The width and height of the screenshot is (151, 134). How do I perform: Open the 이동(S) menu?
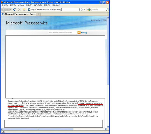[29, 5]
